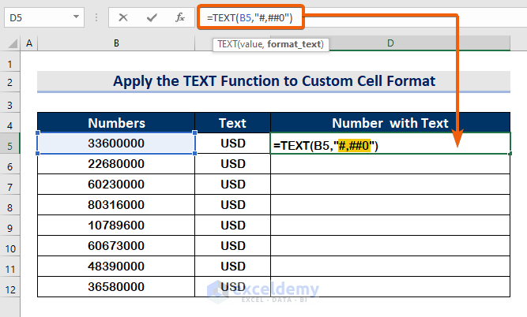Select empty cell D6 below the formula
The image size is (527, 317).
390,164
